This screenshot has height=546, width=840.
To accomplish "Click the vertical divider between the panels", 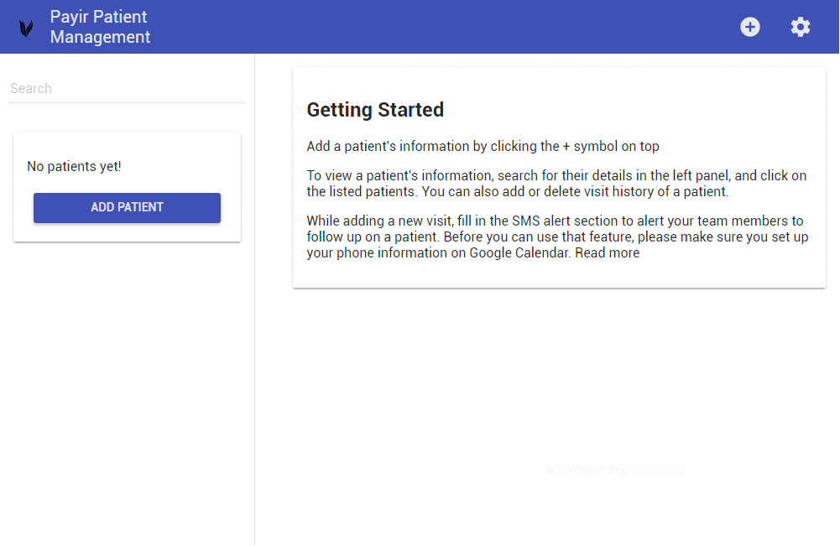I will [255, 299].
